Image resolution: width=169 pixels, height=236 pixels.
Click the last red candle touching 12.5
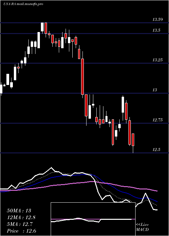coord(133,140)
